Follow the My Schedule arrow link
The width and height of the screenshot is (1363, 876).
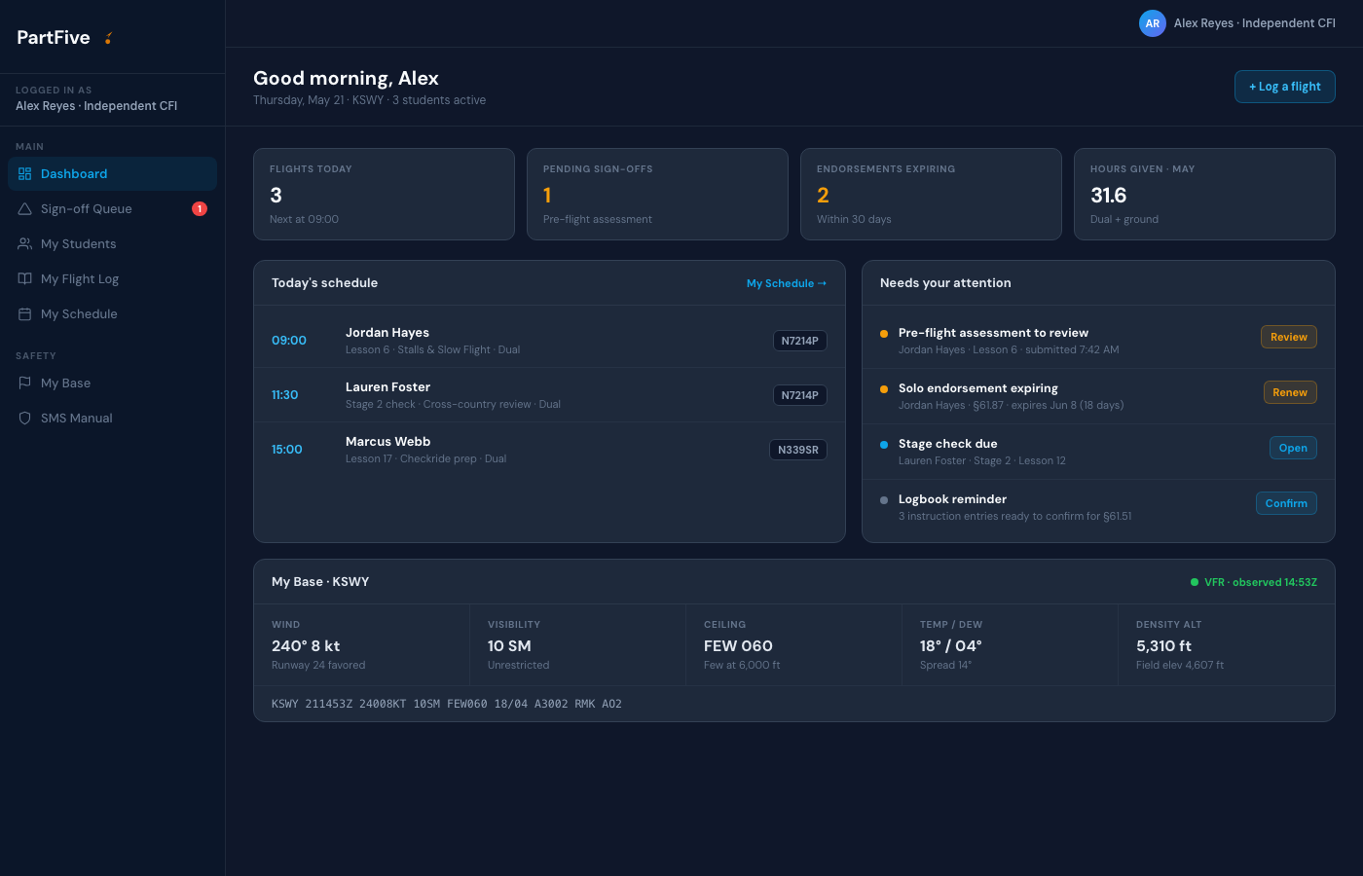tap(787, 283)
